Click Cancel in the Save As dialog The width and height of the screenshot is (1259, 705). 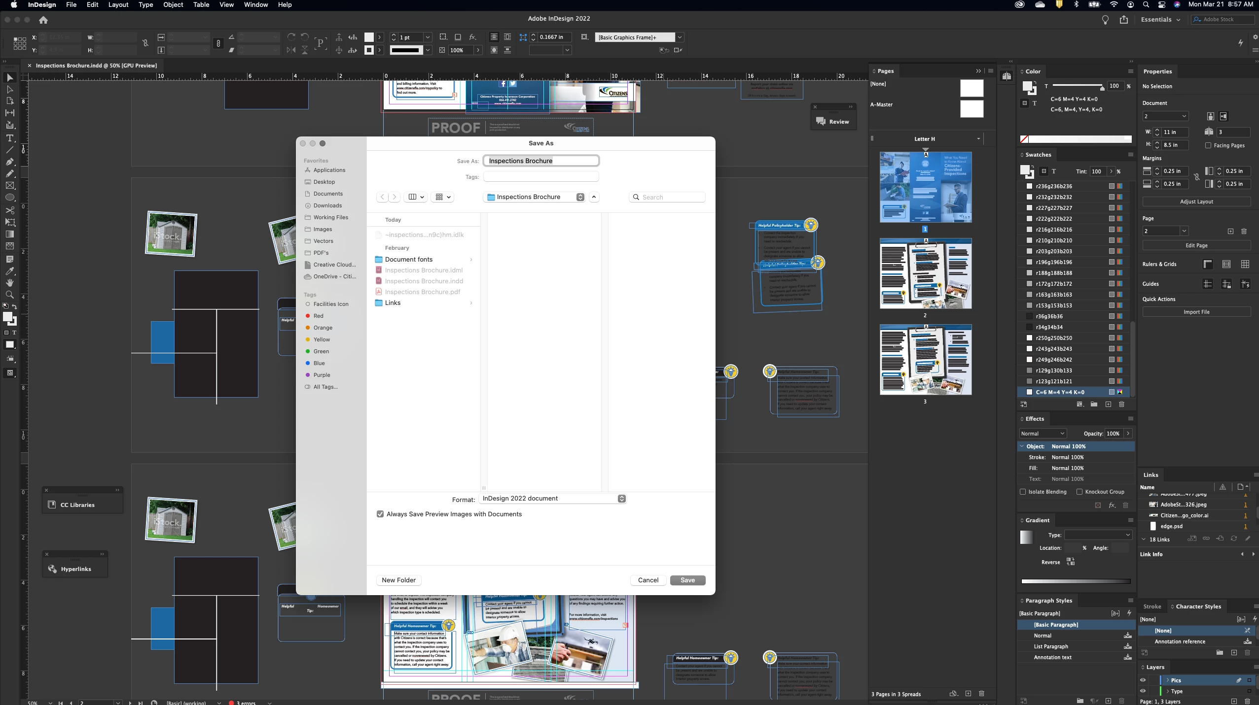[x=647, y=580]
